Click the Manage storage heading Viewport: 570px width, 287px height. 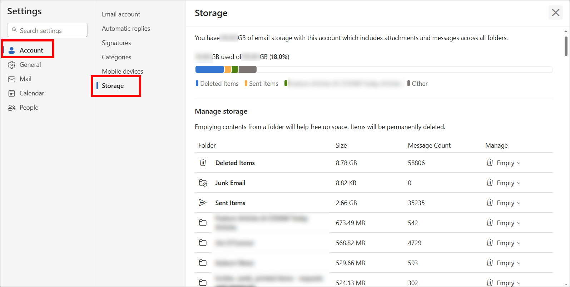[221, 112]
